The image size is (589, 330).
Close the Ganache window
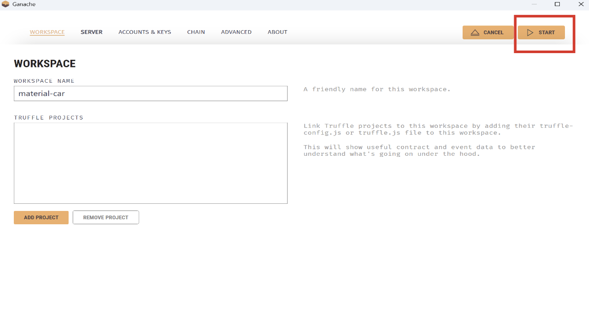(x=581, y=4)
